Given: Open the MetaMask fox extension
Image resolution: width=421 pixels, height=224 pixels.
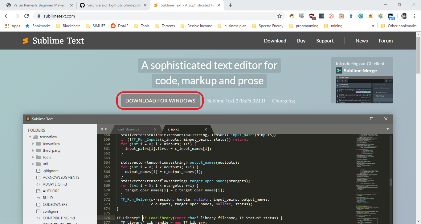Looking at the screenshot, I should click(x=371, y=16).
